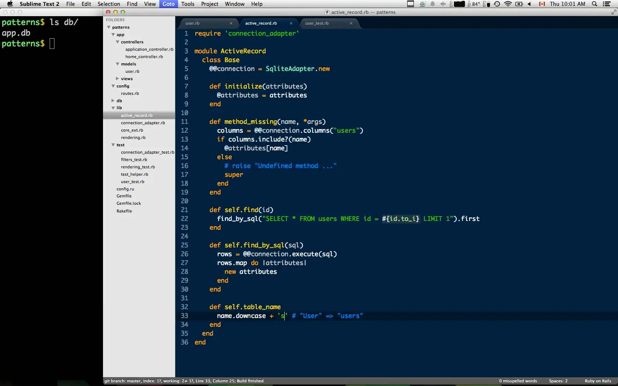Screen dimensions: 618x386
Task: Open Time Machine menu bar icon
Action: tap(497, 4)
